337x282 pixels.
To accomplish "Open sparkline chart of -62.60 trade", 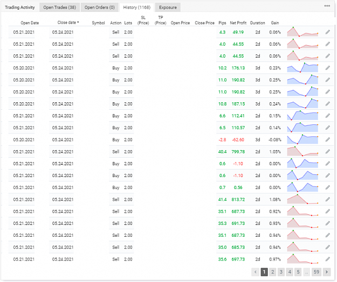I will [302, 139].
